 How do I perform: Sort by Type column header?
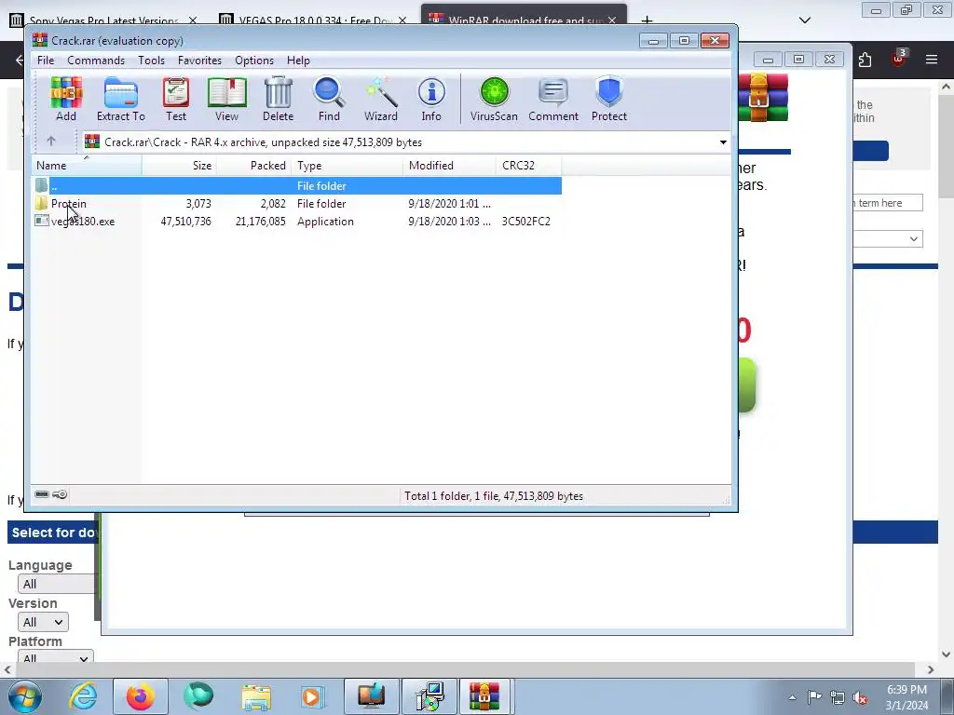(347, 166)
